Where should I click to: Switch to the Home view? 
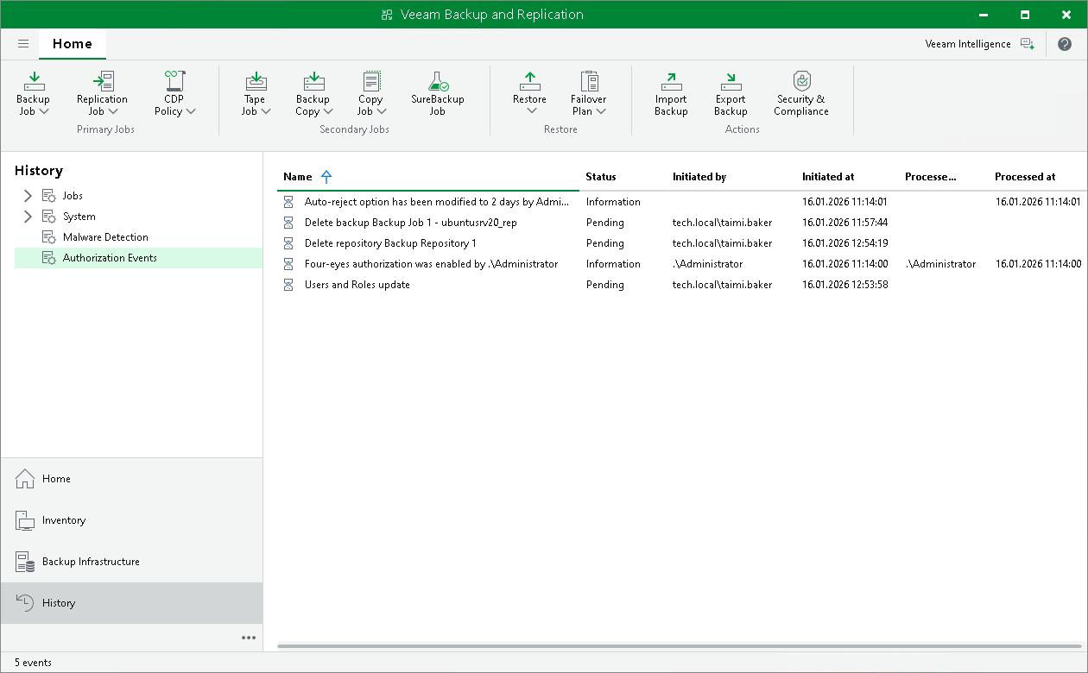(x=131, y=479)
